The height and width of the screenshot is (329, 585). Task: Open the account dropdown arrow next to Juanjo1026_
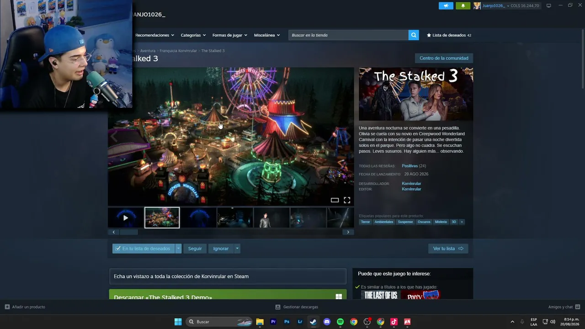508,6
